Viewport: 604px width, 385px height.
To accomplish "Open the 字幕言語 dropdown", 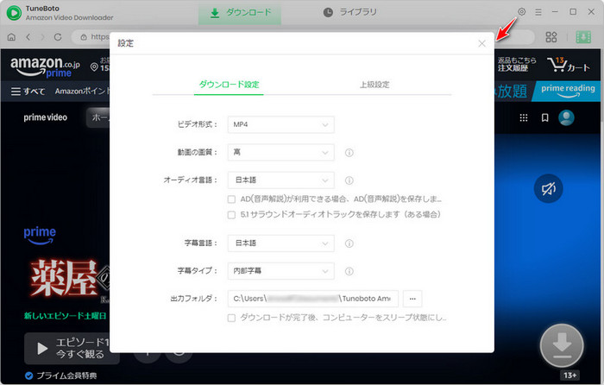I will (x=280, y=243).
